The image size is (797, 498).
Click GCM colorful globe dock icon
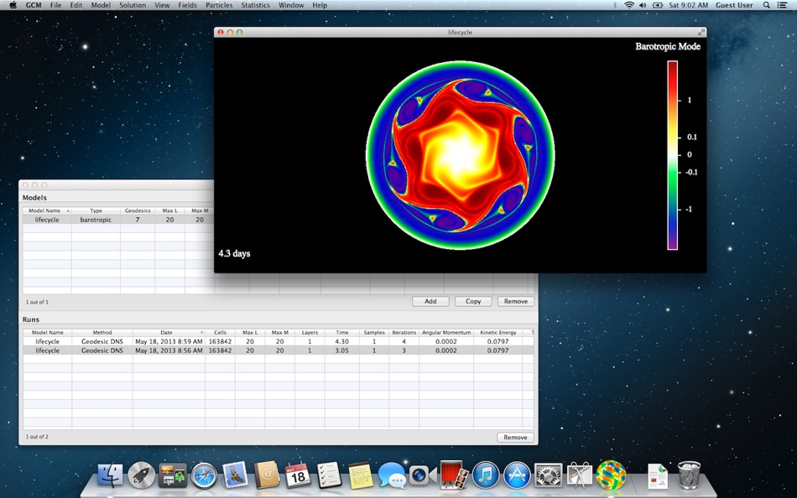(611, 475)
